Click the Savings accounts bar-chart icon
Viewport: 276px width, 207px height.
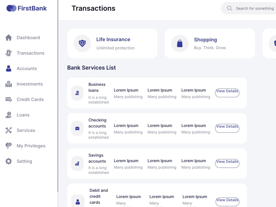point(77,163)
